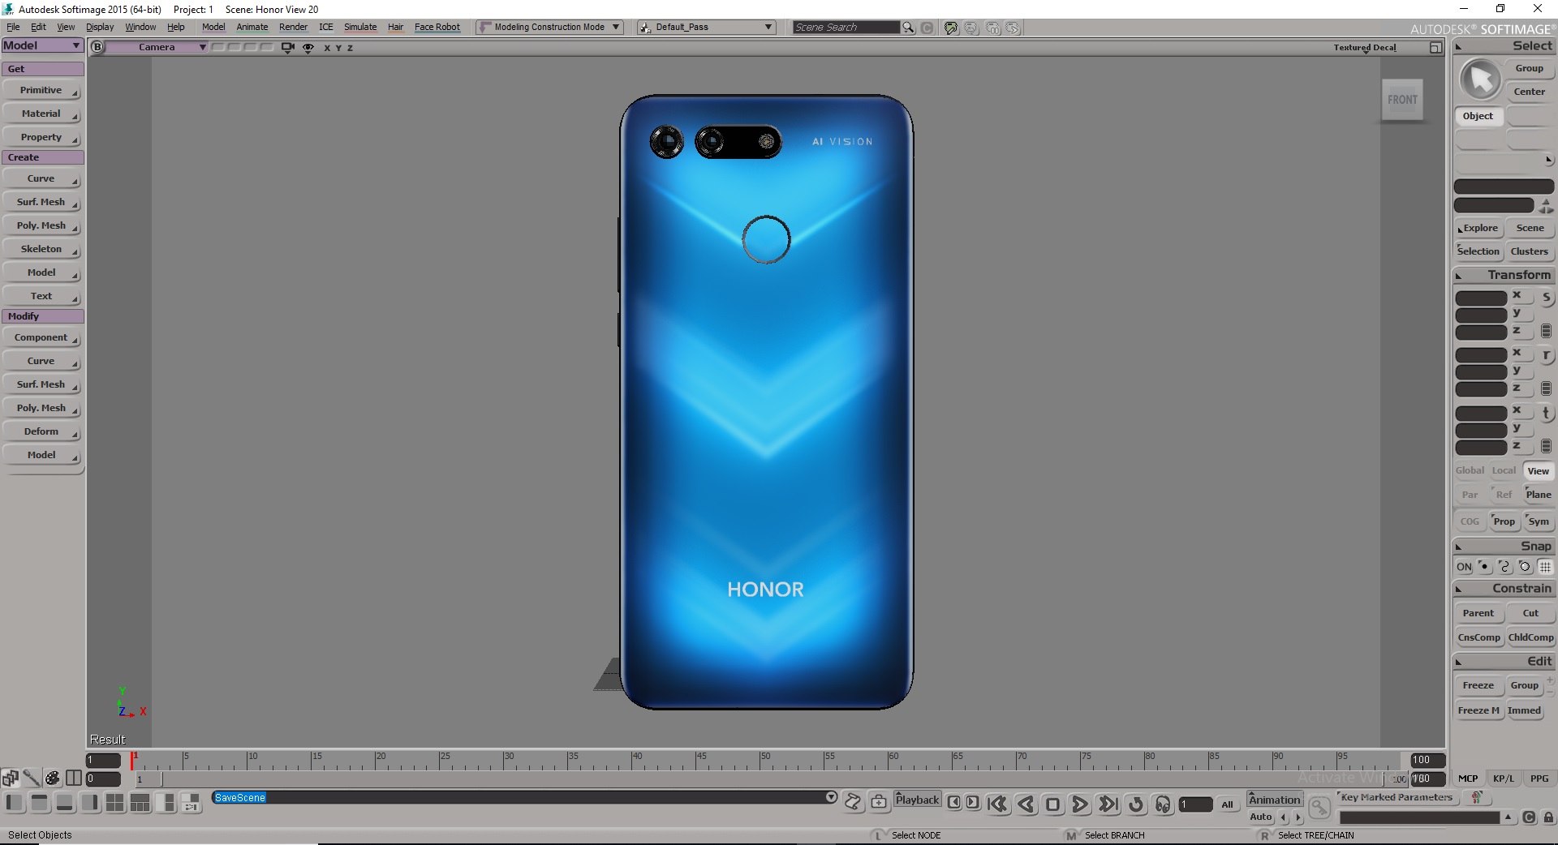This screenshot has height=845, width=1558.
Task: Select the four-viewport layout icon
Action: point(115,803)
